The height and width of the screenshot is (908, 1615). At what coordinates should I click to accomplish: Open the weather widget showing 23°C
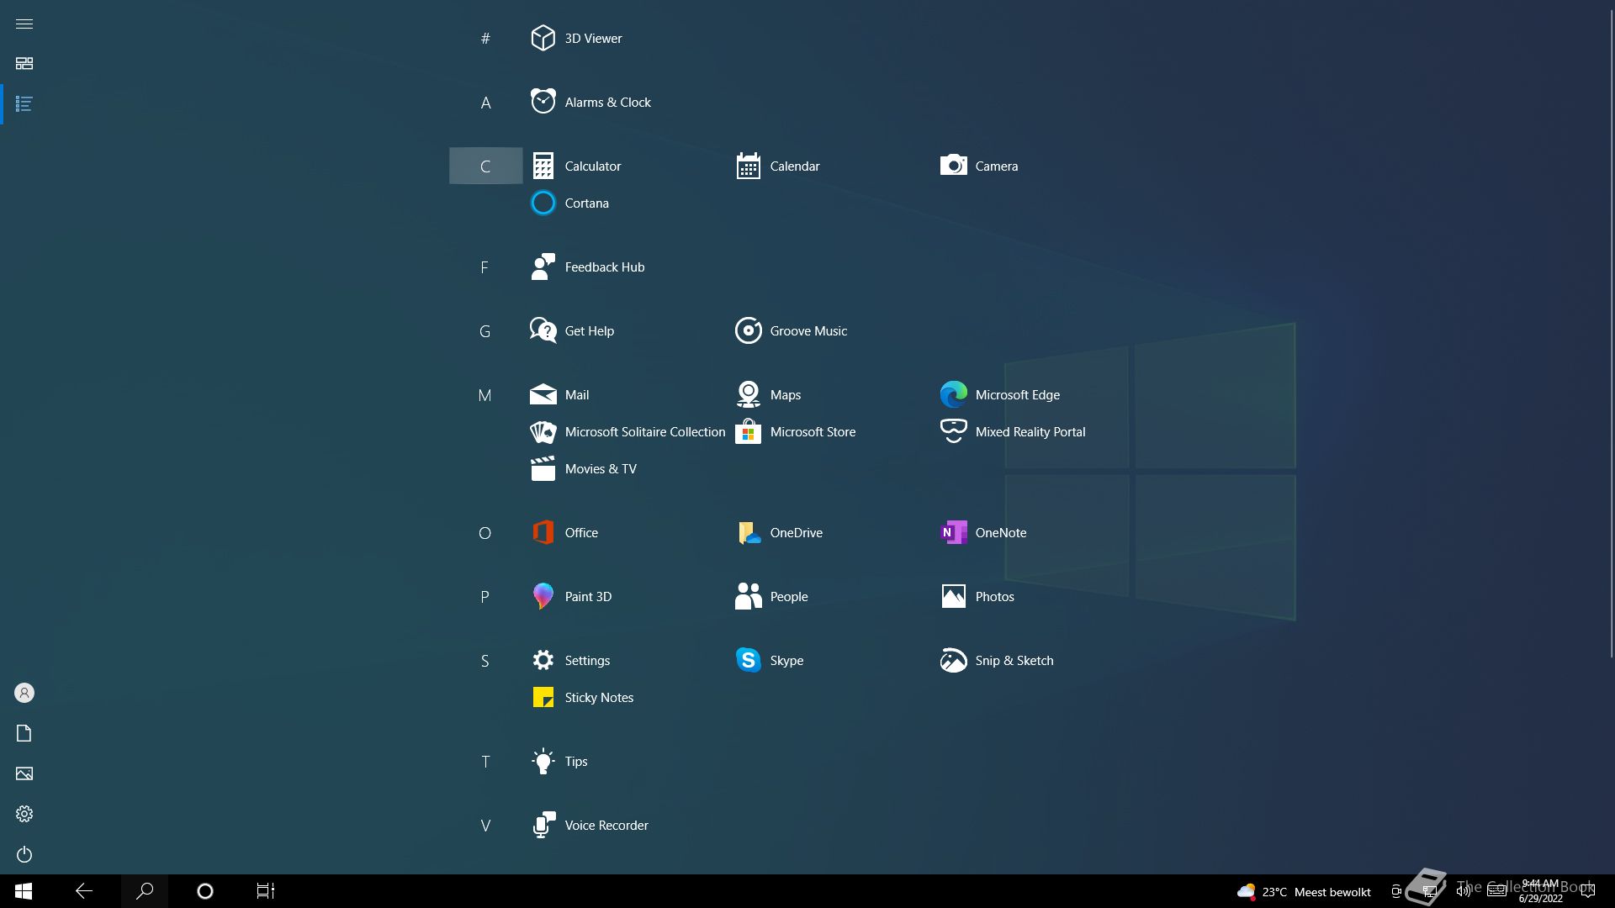(1304, 891)
